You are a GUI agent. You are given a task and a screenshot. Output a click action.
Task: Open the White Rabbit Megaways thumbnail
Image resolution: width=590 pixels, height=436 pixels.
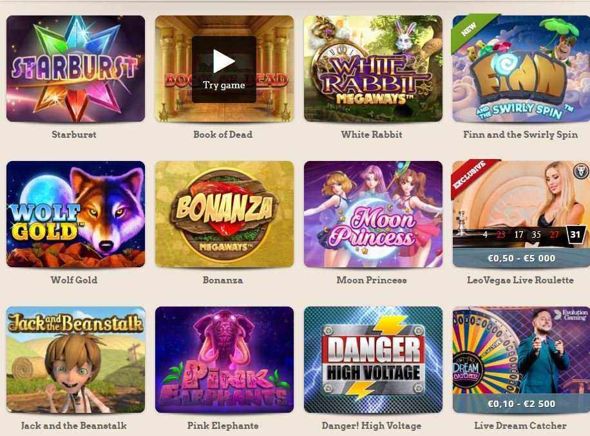pyautogui.click(x=374, y=68)
